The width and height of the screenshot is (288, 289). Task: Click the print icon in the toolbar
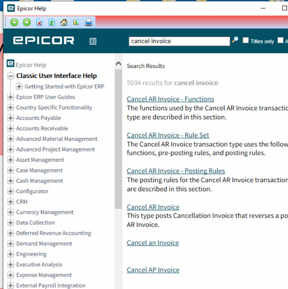89,22
